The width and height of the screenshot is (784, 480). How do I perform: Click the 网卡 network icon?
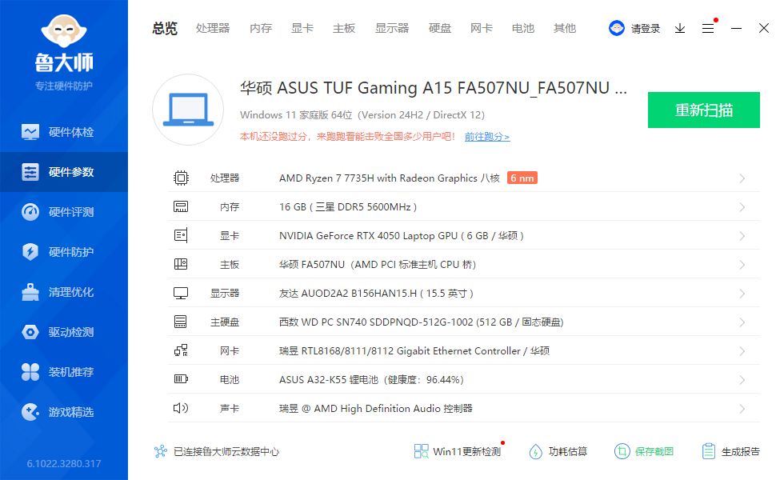[181, 350]
